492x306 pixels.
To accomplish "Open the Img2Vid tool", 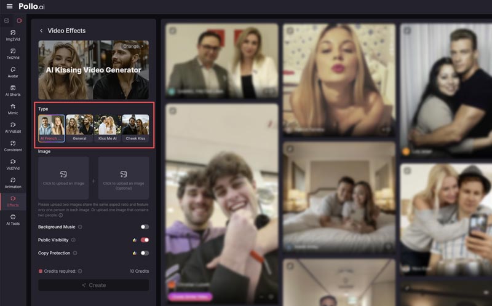I will 13,36.
